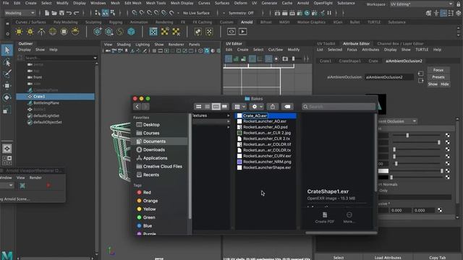Click the blue TX Manager Arnold shelf icon
The height and width of the screenshot is (260, 463).
tap(153, 32)
